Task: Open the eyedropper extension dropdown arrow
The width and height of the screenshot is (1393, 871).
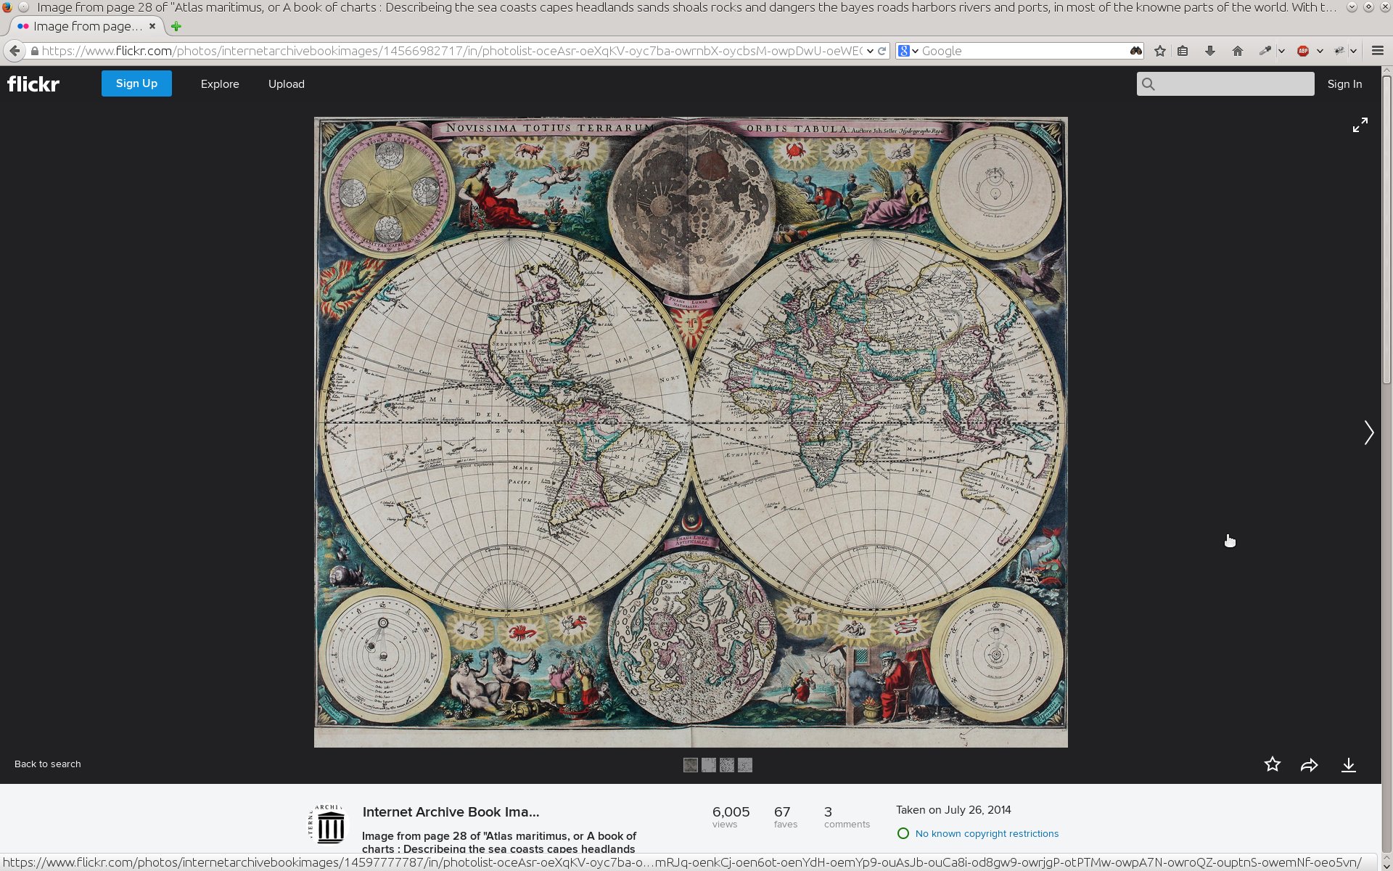Action: click(1281, 51)
